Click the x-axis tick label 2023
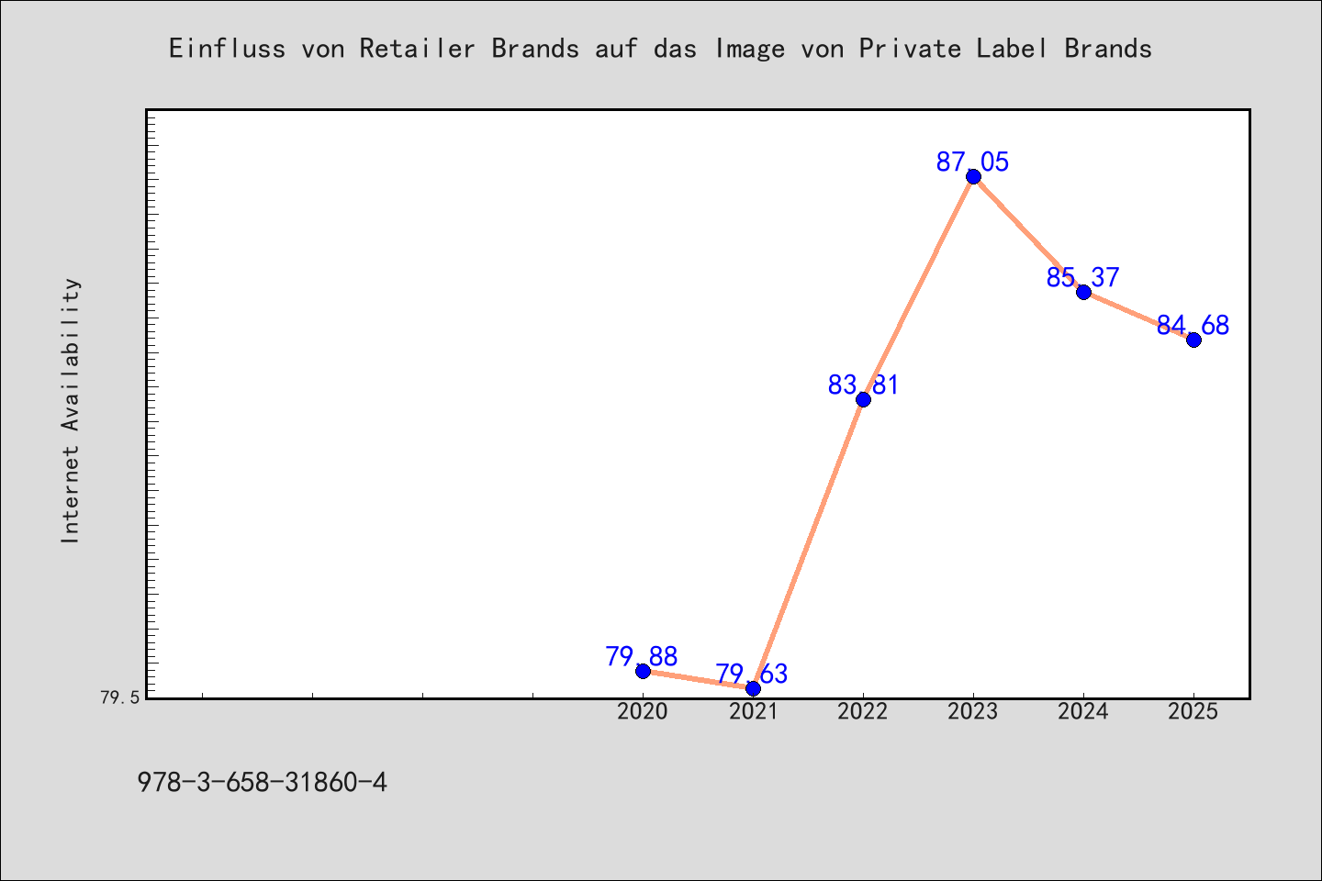 click(x=973, y=711)
